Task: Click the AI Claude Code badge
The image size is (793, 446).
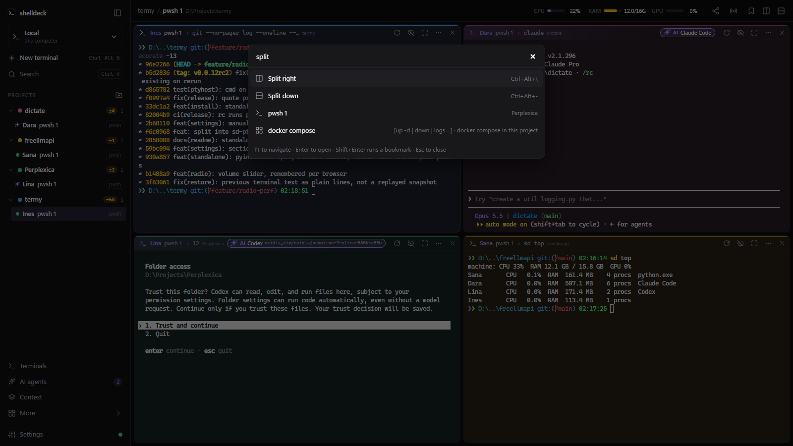Action: (x=687, y=33)
